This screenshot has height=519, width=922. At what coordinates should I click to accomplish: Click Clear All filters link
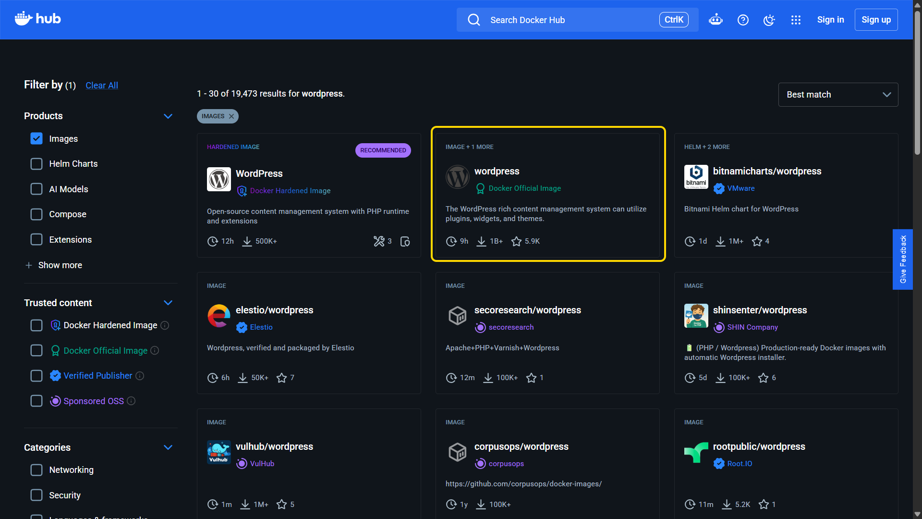102,86
